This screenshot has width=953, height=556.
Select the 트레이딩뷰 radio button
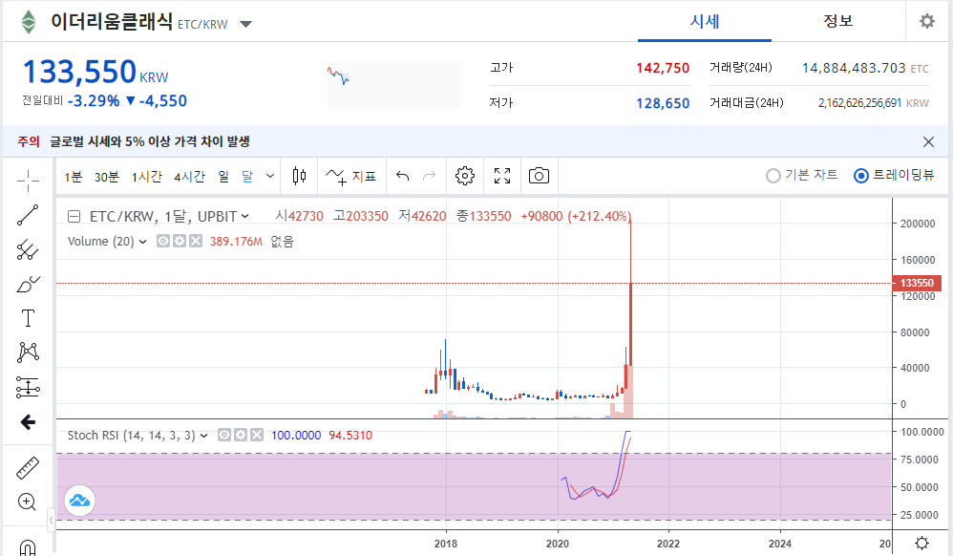[x=861, y=176]
